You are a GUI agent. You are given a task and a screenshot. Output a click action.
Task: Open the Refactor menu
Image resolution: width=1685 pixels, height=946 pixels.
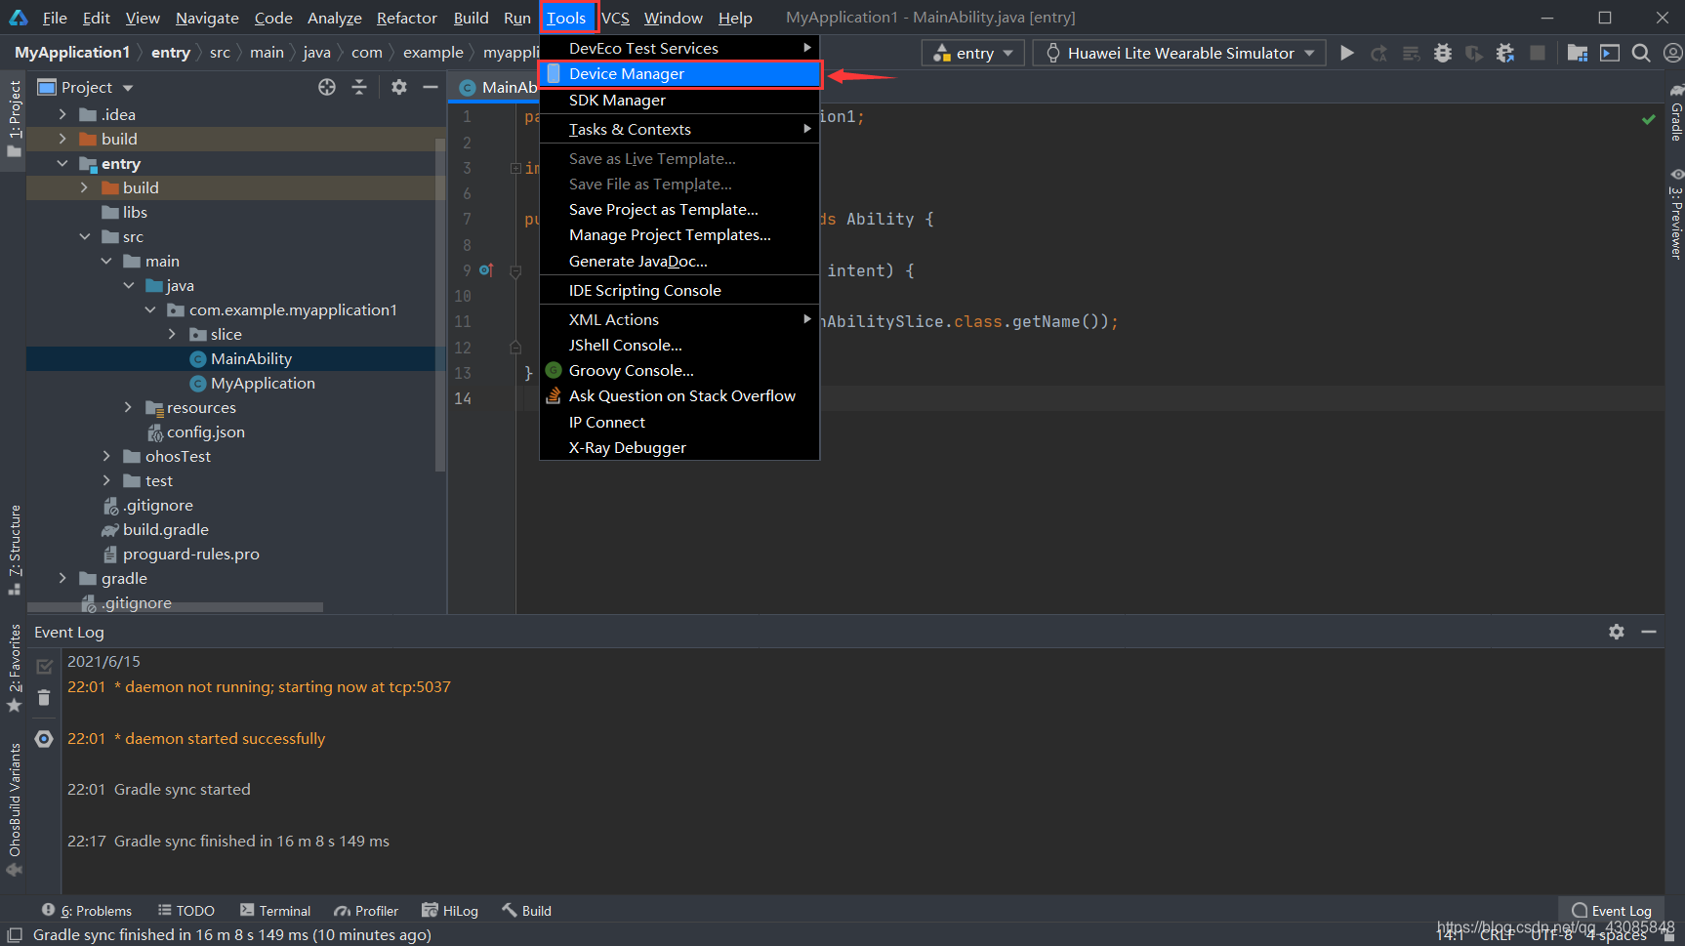[407, 18]
